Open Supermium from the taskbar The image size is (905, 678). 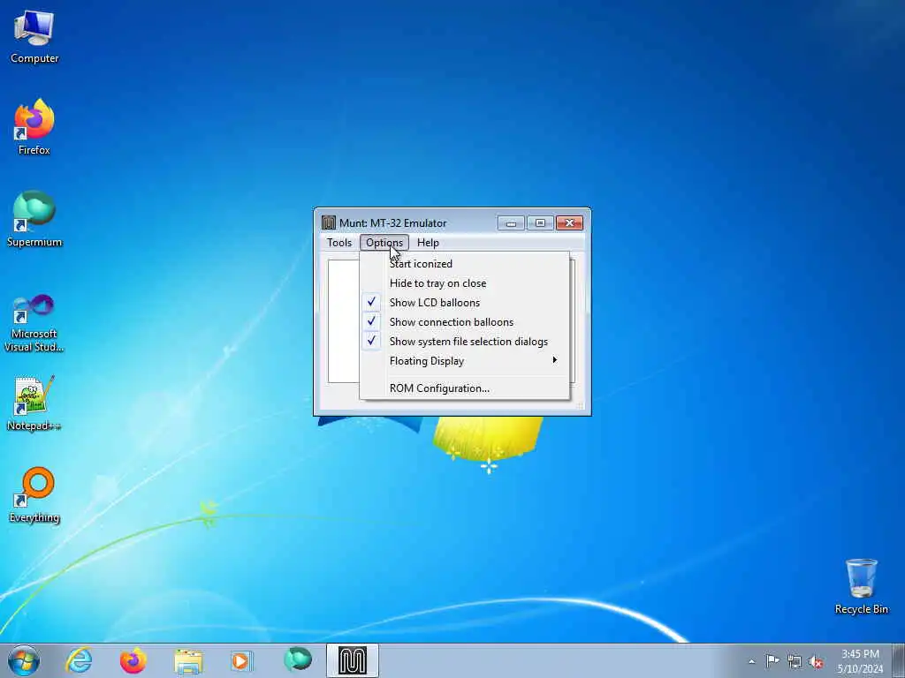pyautogui.click(x=298, y=660)
